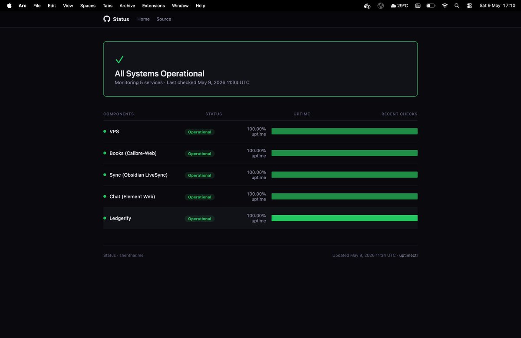Click the Operational badge in the Ledgerify row
The image size is (521, 338).
coord(200,219)
